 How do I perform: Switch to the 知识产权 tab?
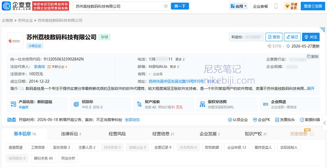[x=256, y=134]
